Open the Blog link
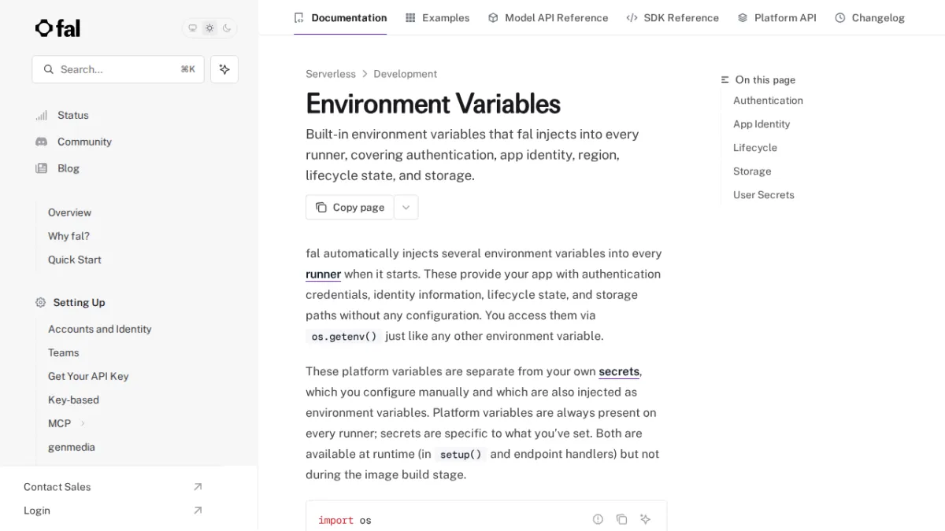Image resolution: width=945 pixels, height=531 pixels. (x=69, y=168)
